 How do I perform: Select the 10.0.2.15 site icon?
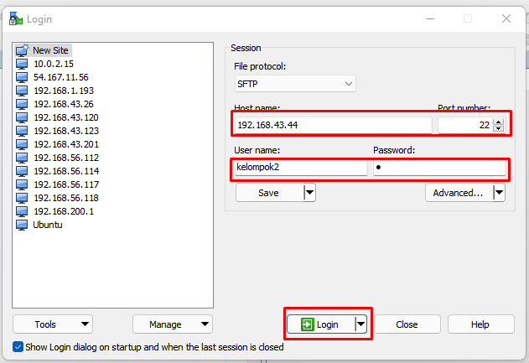[22, 64]
